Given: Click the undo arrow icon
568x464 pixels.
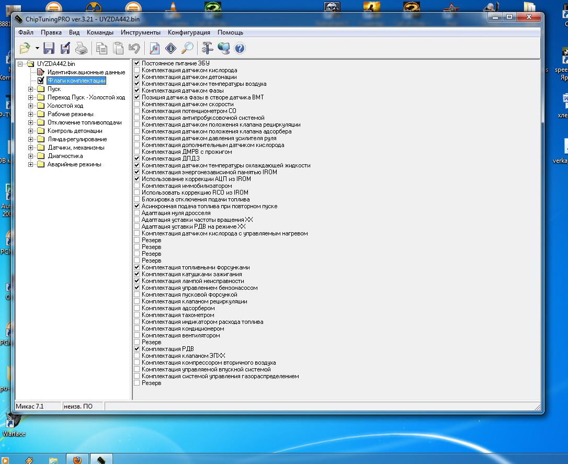Looking at the screenshot, I should (x=134, y=49).
